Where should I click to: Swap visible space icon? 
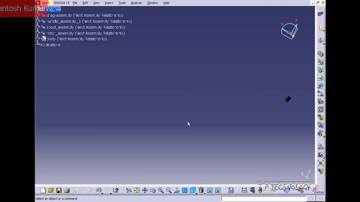pyautogui.click(x=218, y=190)
